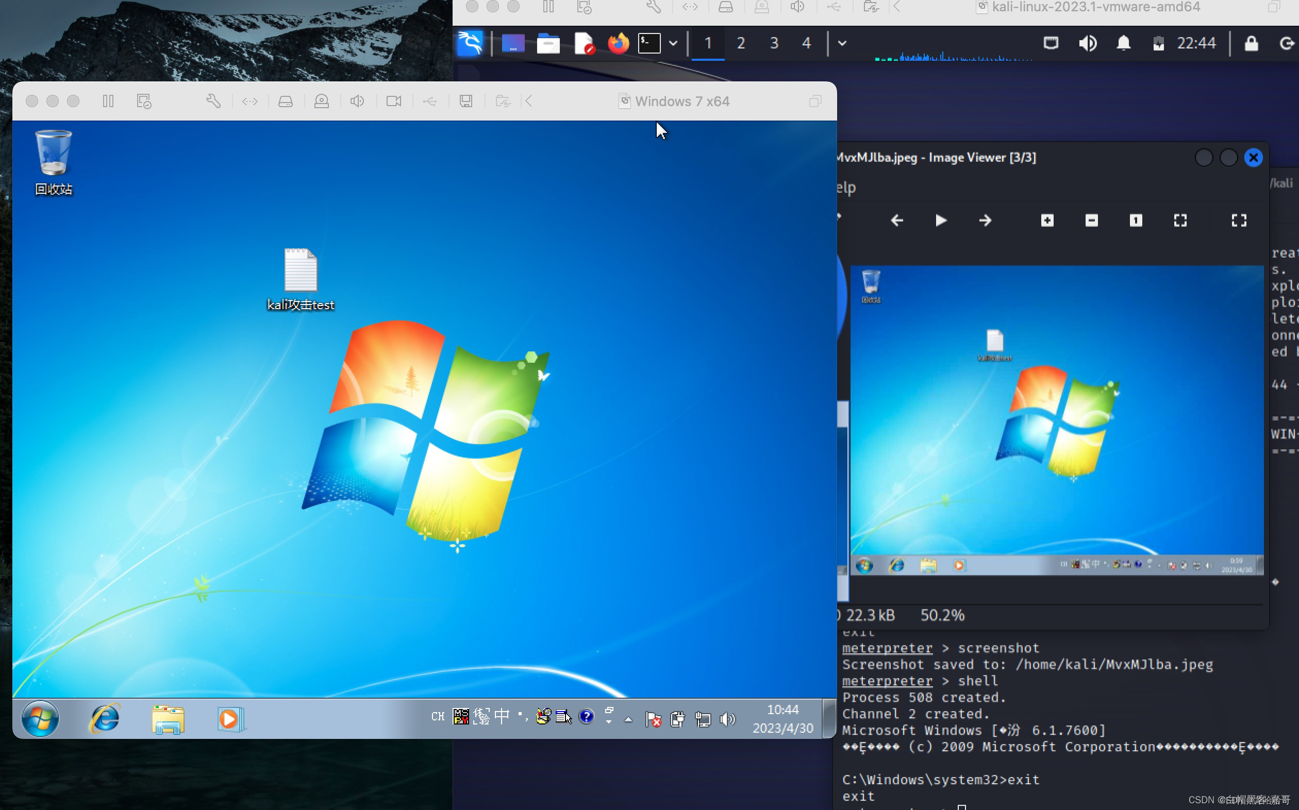
Task: Click sound device icon in Windows 7 x64 toolbar
Action: tap(357, 101)
